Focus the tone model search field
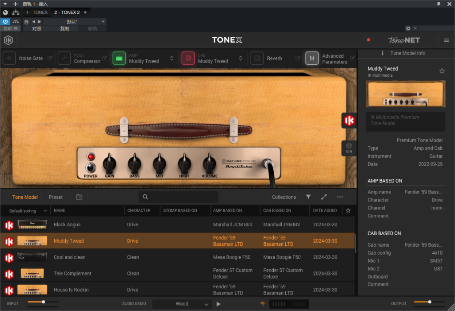 (x=179, y=197)
